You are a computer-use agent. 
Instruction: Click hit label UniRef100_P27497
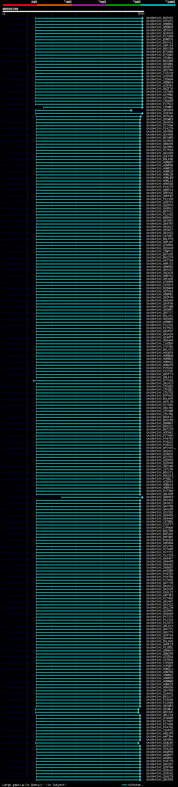(x=159, y=721)
